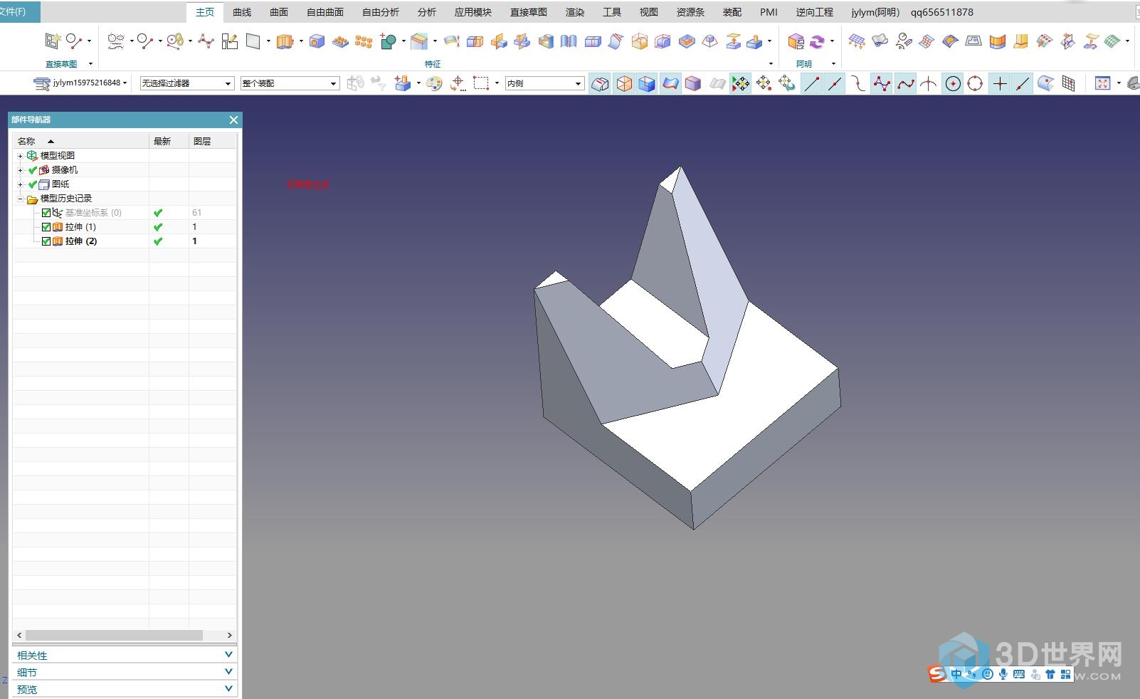Toggle the Point on Curve snap option
This screenshot has height=699, width=1140.
coord(1023,83)
